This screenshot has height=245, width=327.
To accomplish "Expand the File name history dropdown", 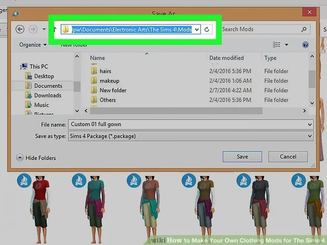I will click(310, 125).
